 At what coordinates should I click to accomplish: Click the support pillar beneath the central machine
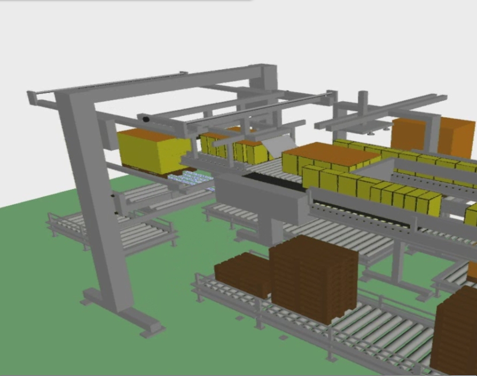coord(273,230)
